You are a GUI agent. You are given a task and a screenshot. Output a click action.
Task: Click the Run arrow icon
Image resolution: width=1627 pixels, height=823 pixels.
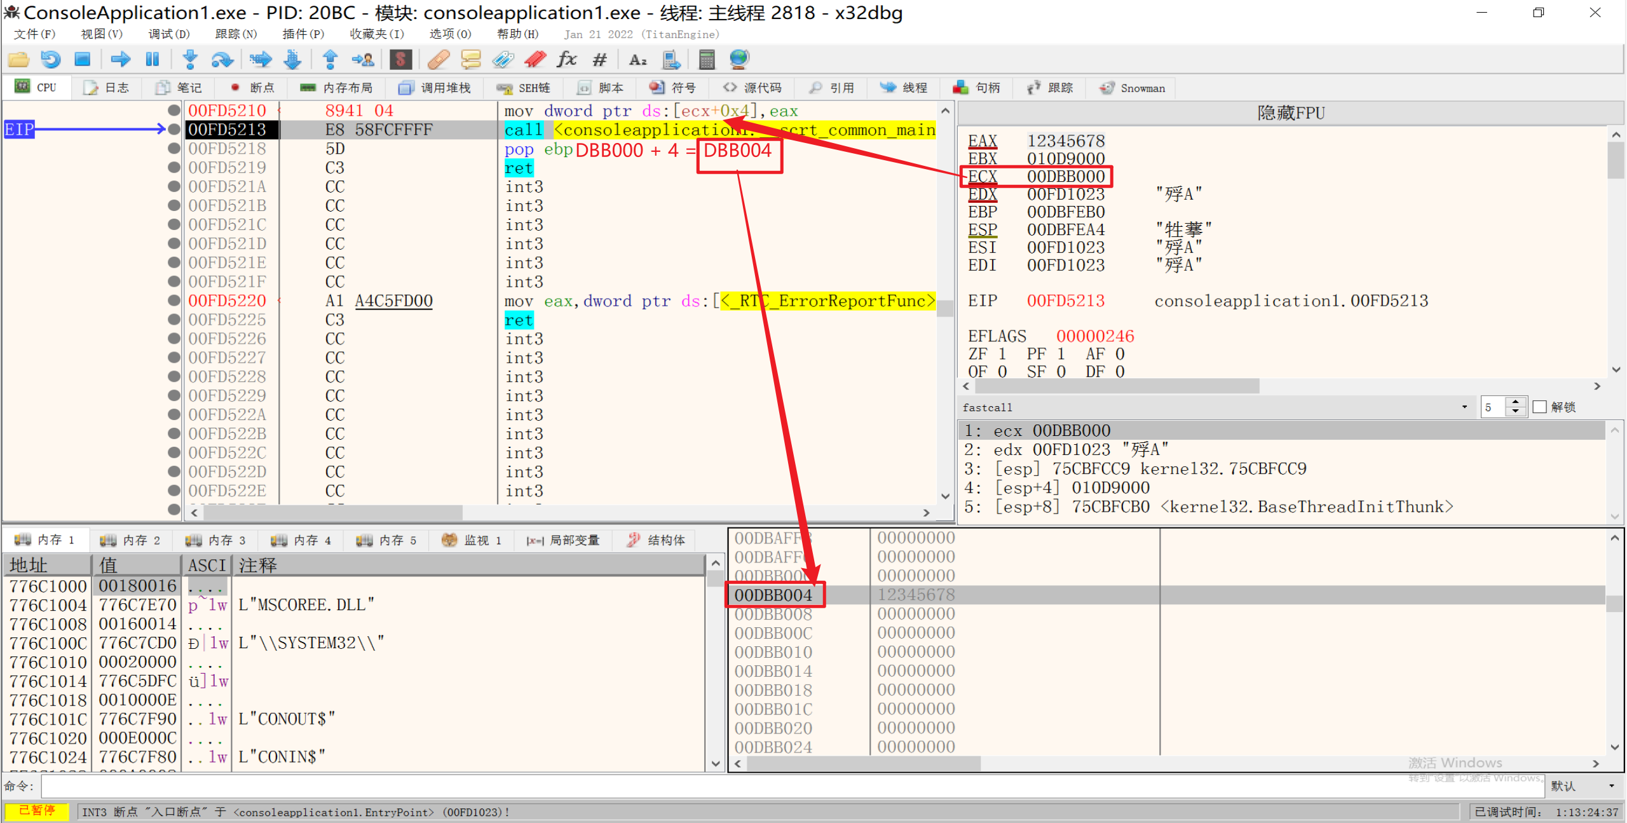click(x=120, y=60)
